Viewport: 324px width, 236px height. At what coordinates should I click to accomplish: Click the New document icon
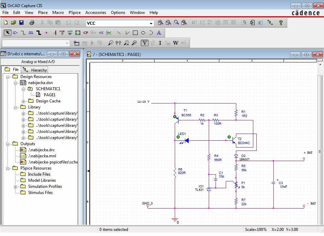click(x=5, y=23)
